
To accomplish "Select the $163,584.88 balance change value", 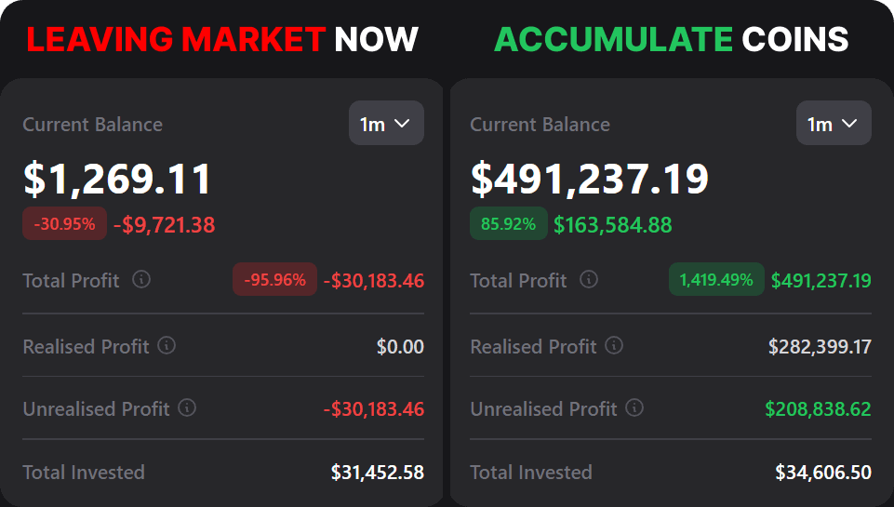I will [x=612, y=225].
